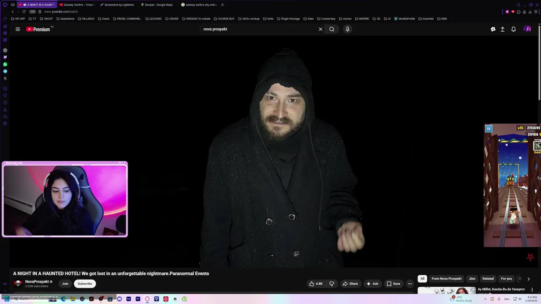Open more actions three-dot menu
541x304 pixels.
410,284
